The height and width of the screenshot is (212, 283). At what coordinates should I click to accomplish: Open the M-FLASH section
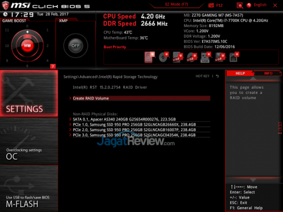[29, 188]
